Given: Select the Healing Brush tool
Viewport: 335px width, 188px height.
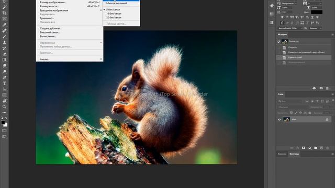Looking at the screenshot, I should pos(4,31).
